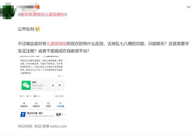Expand 腾讯技术圈·圈子 via right arrow chevron
The image size is (193, 138).
point(64,114)
